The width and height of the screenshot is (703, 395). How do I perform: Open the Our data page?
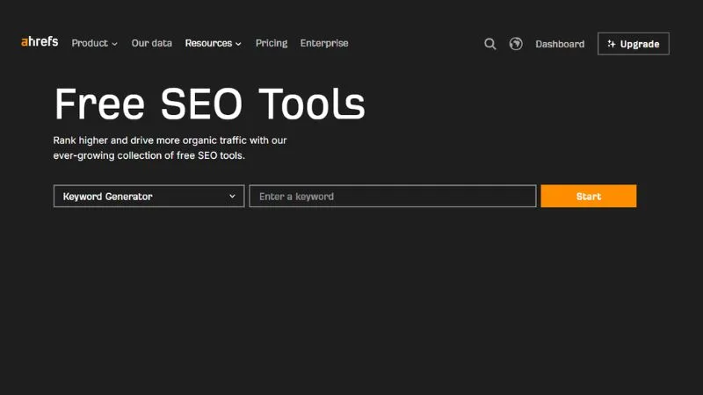(151, 43)
